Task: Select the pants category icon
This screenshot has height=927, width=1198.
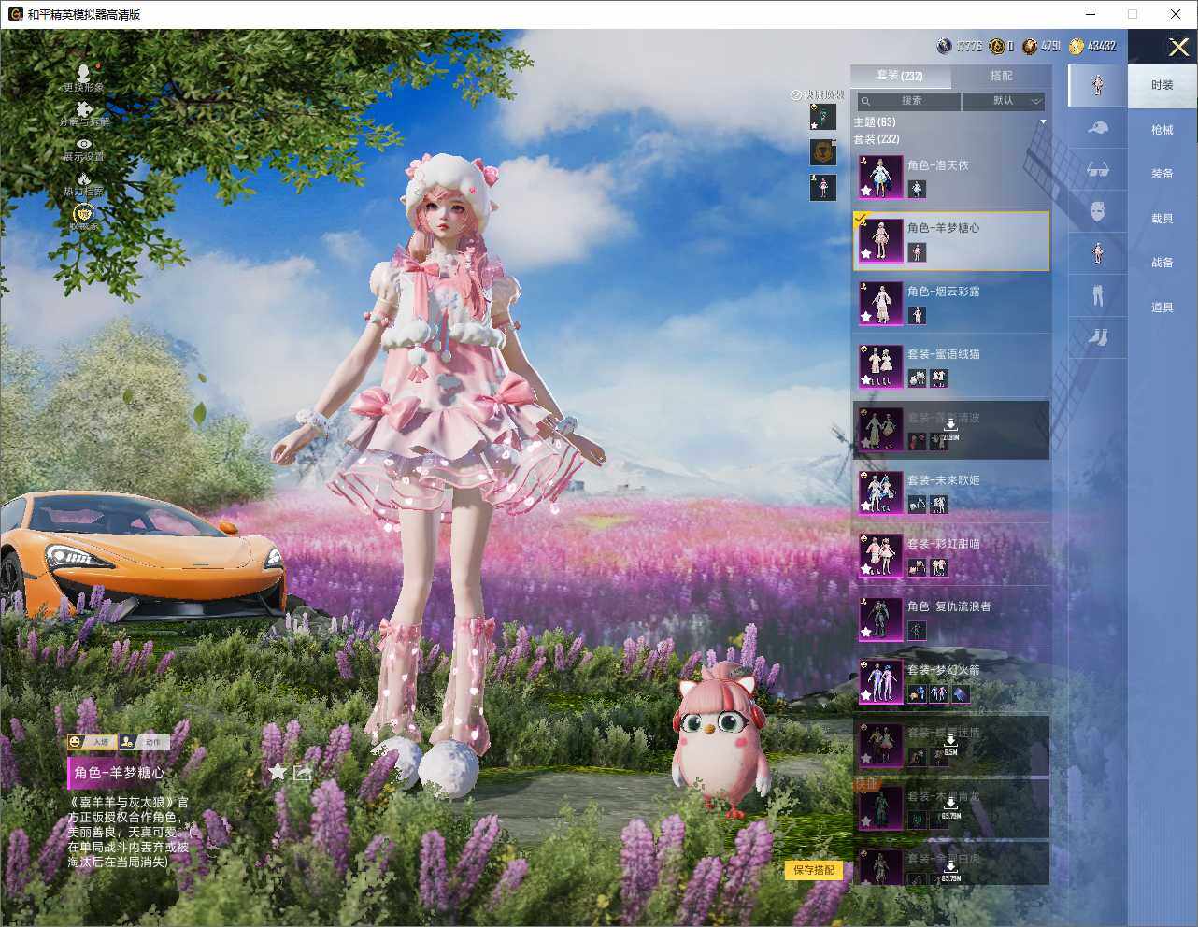Action: pyautogui.click(x=1098, y=295)
